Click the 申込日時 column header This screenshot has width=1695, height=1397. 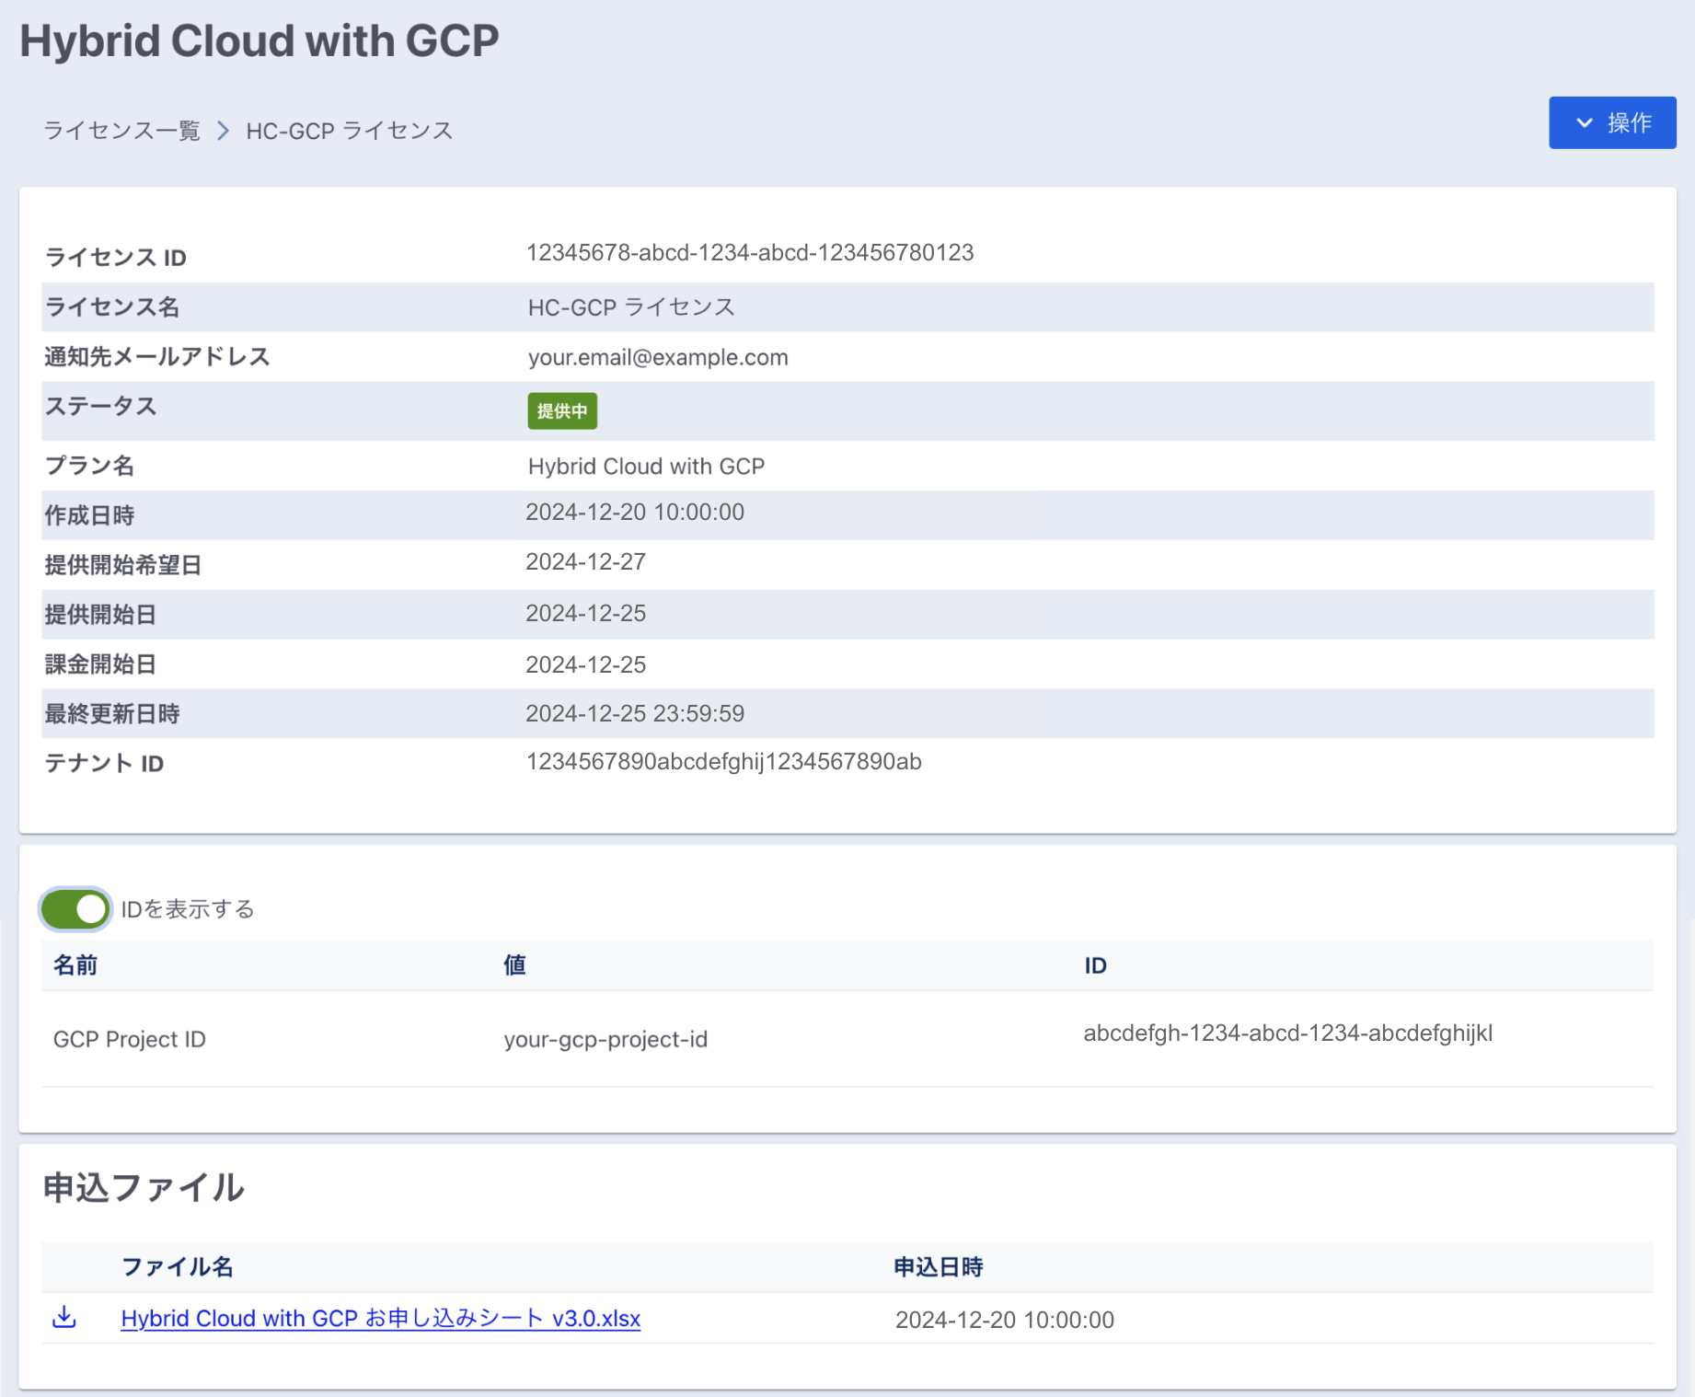click(939, 1267)
